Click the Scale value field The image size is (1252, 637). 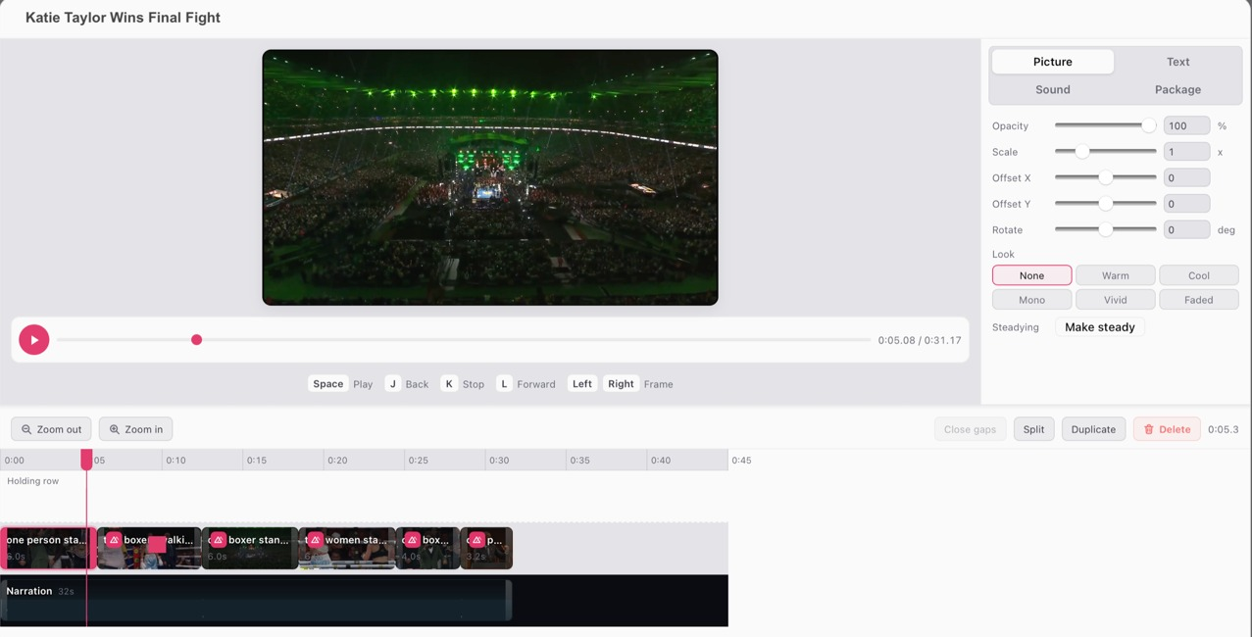tap(1186, 152)
